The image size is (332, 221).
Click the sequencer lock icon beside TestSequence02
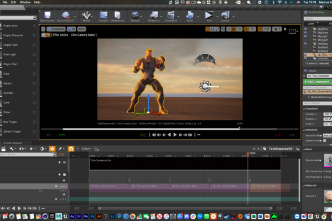point(298,149)
